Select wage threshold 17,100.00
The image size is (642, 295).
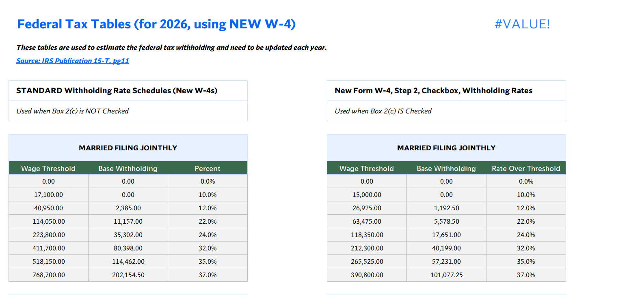[x=49, y=195]
